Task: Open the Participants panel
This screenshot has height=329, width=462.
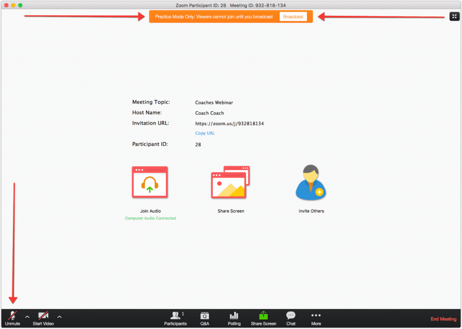Action: point(176,318)
